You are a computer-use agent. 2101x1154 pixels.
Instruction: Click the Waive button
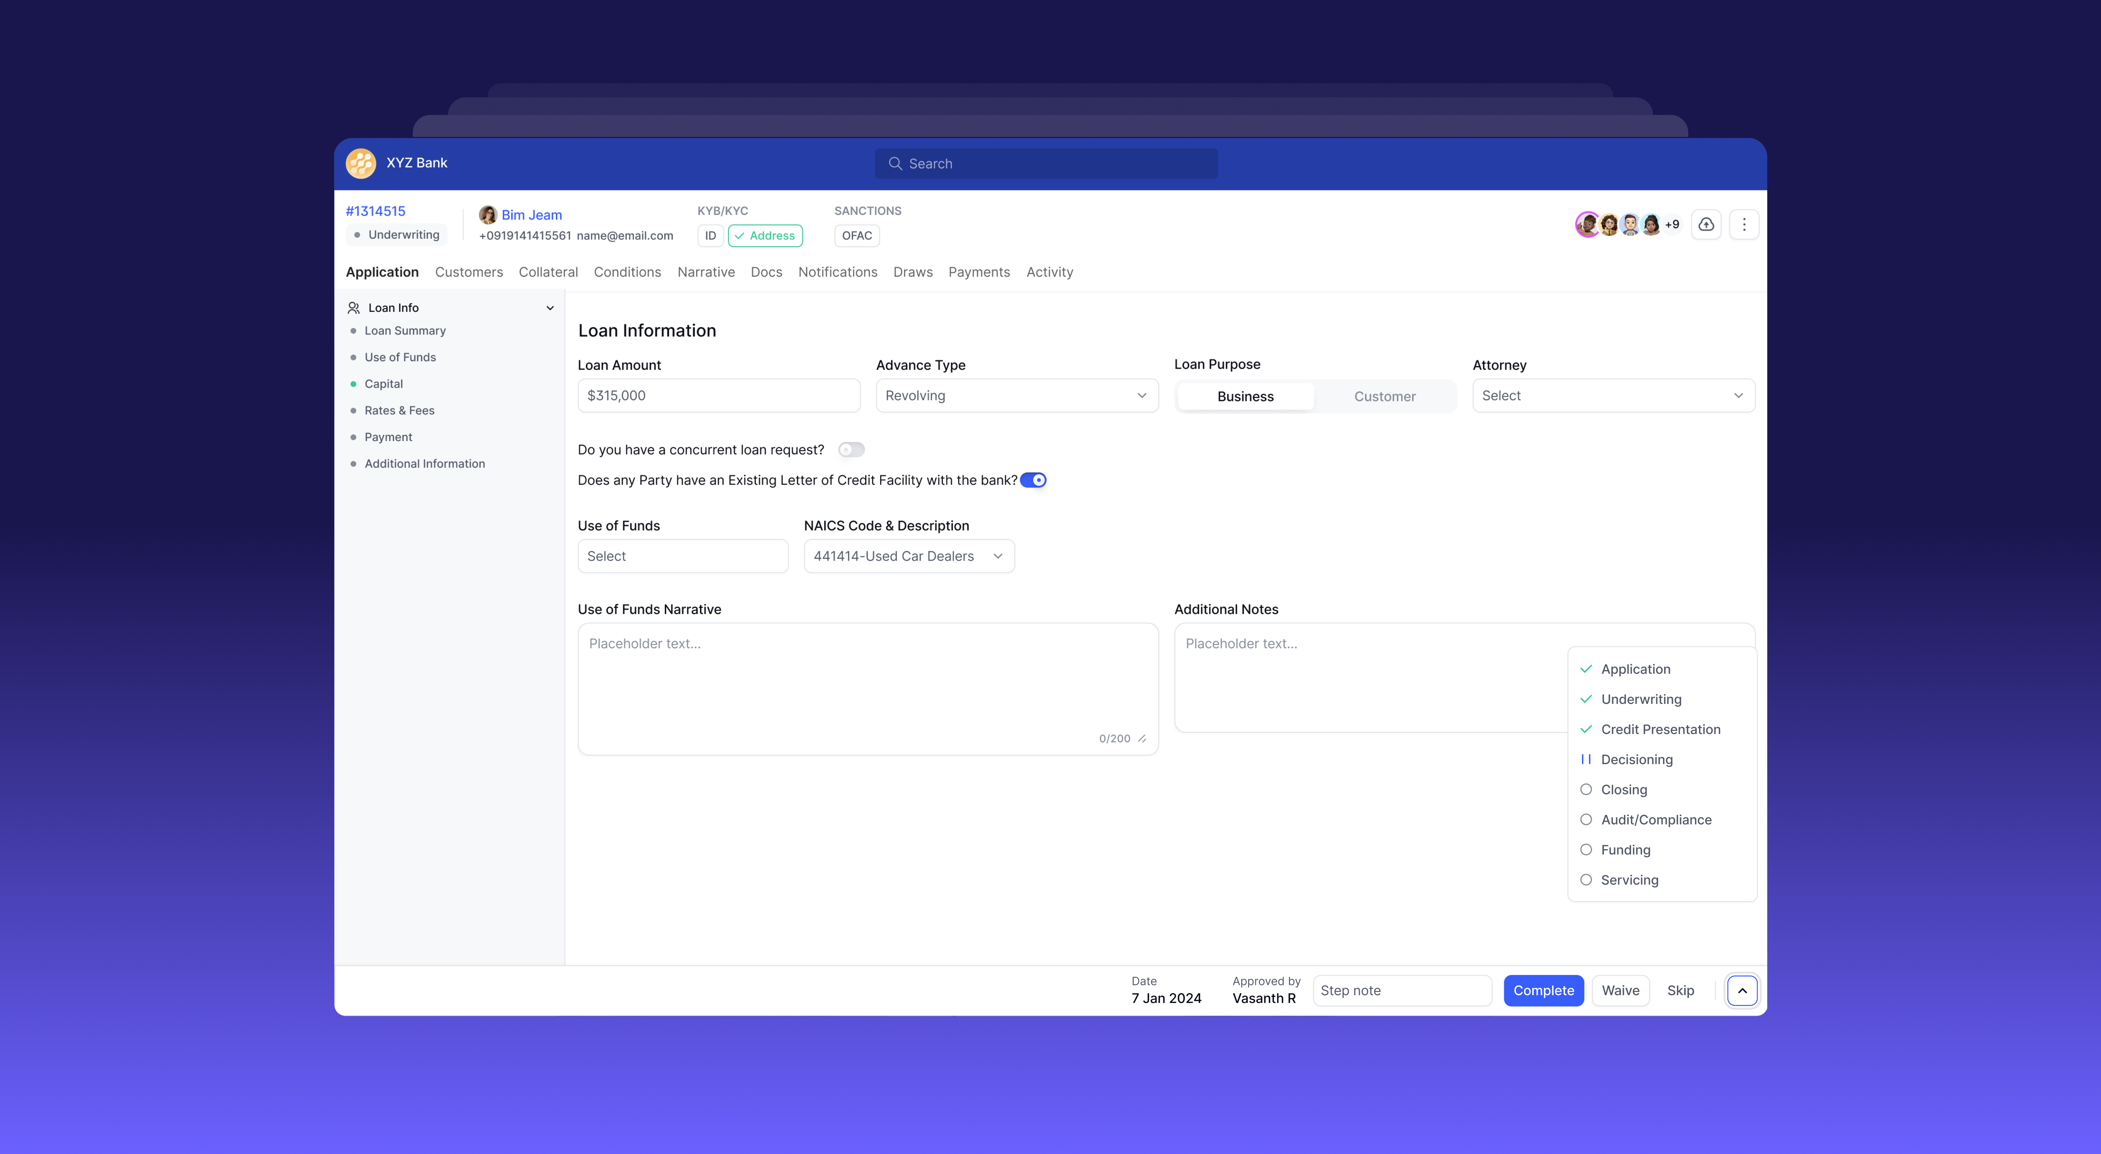(1621, 991)
